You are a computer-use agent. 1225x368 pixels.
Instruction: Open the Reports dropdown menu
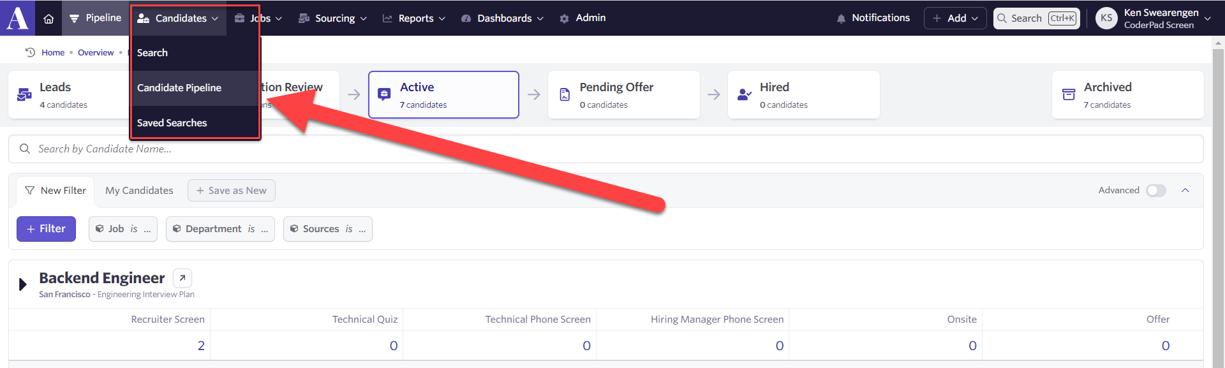click(414, 18)
